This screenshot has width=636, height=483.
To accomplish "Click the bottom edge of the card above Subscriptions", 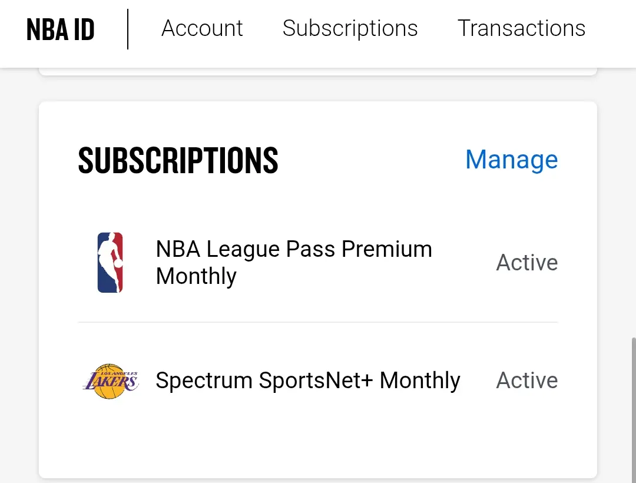I will tap(318, 72).
